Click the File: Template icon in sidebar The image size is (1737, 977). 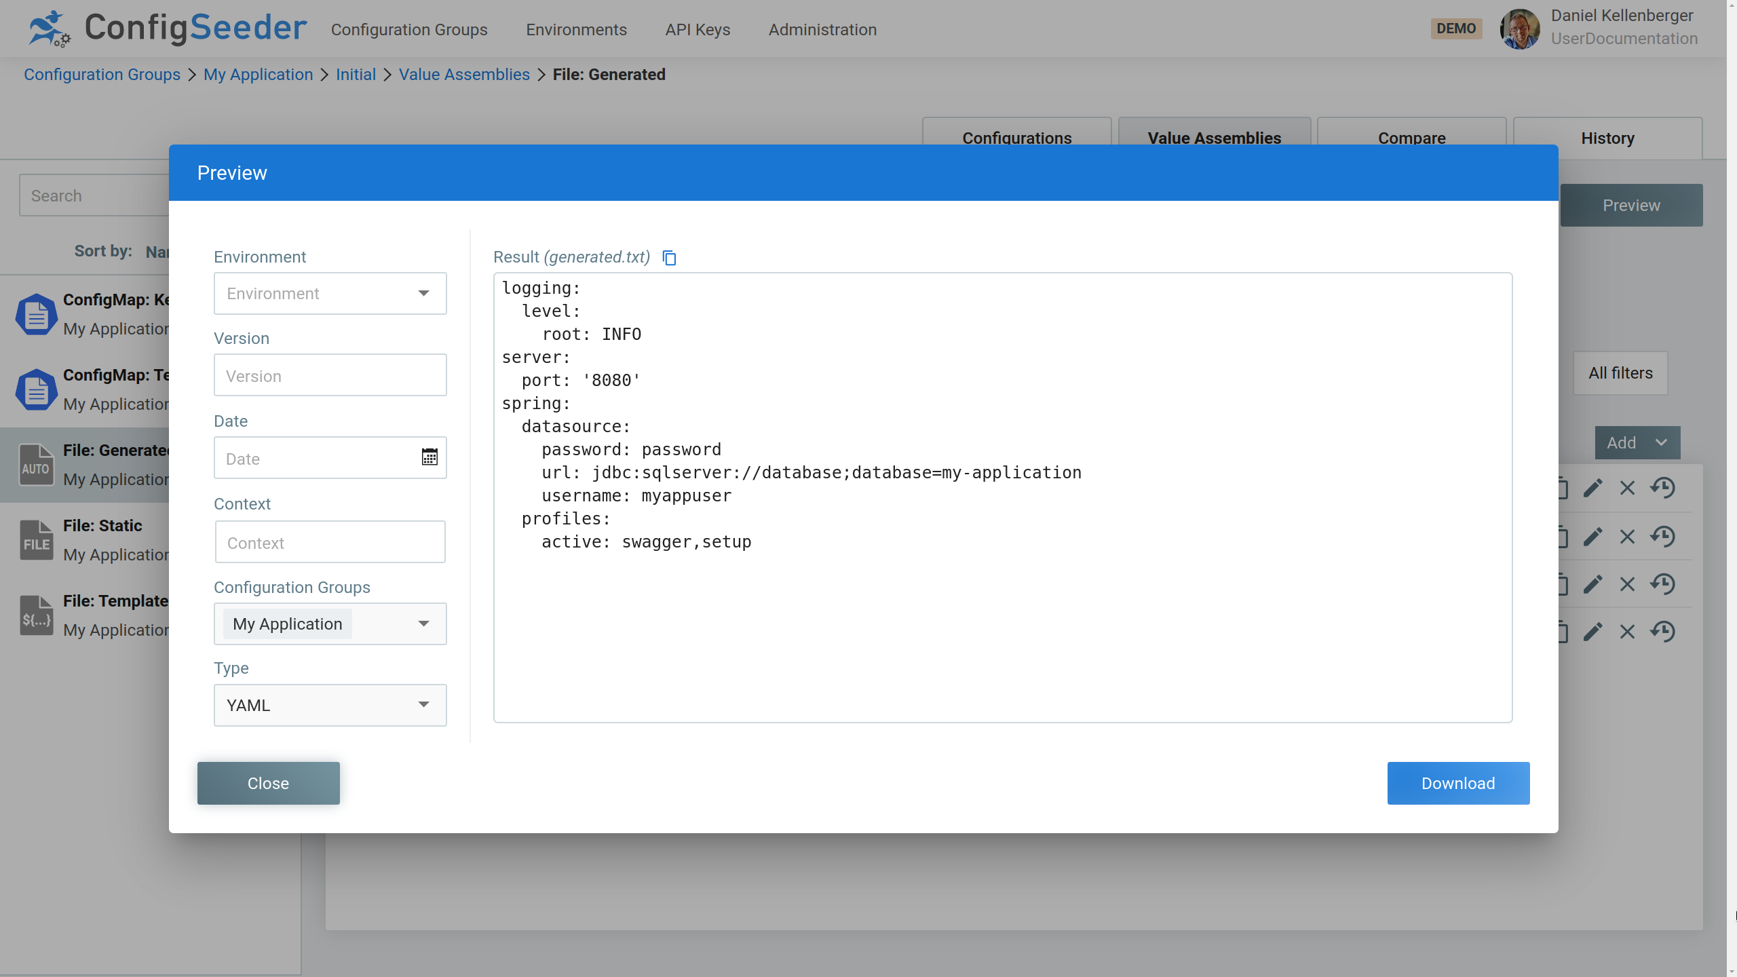tap(35, 615)
